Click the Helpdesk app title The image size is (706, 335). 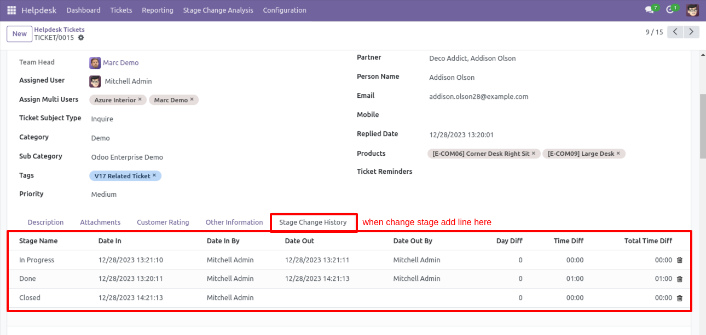pos(38,10)
